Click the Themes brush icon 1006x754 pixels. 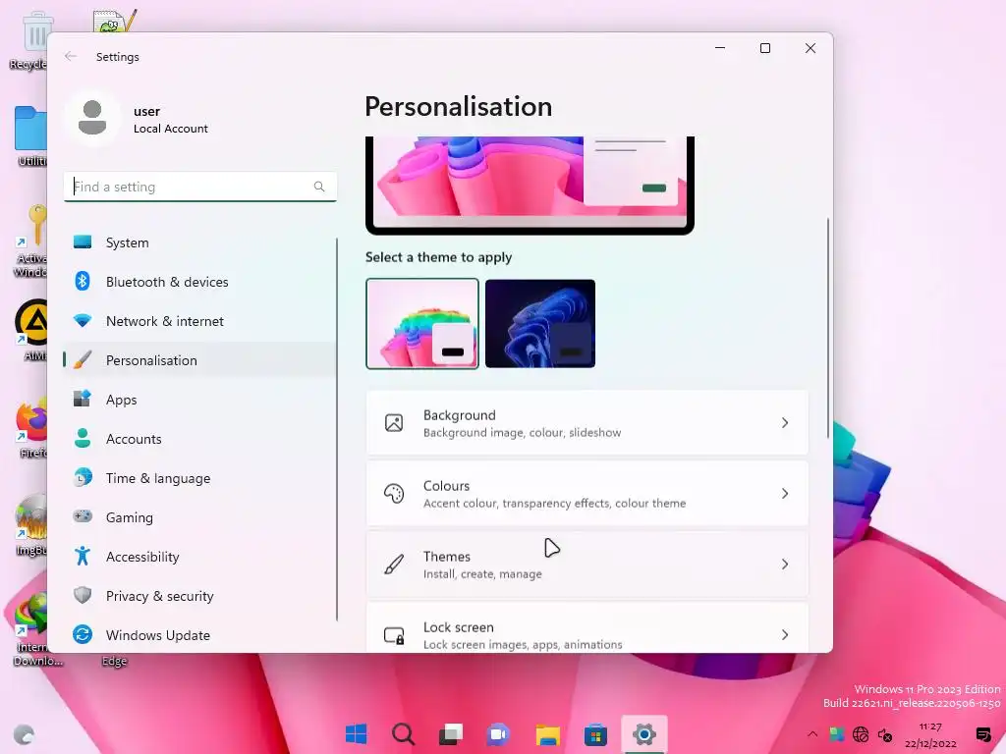pos(394,565)
